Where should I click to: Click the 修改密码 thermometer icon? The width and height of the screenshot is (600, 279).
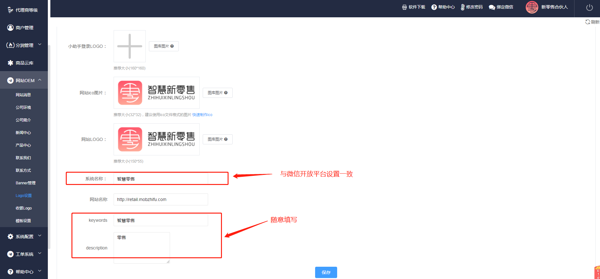coord(463,7)
